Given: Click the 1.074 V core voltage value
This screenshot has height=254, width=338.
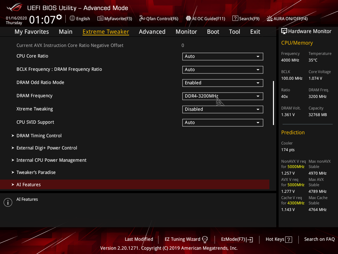Looking at the screenshot, I should (x=315, y=78).
